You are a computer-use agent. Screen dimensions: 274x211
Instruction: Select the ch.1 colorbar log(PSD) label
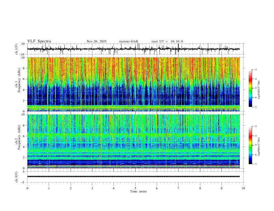(x=259, y=90)
